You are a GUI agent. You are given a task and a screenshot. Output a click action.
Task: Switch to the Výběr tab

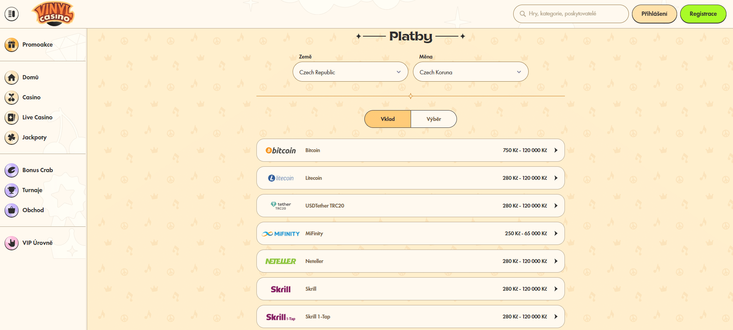point(434,119)
